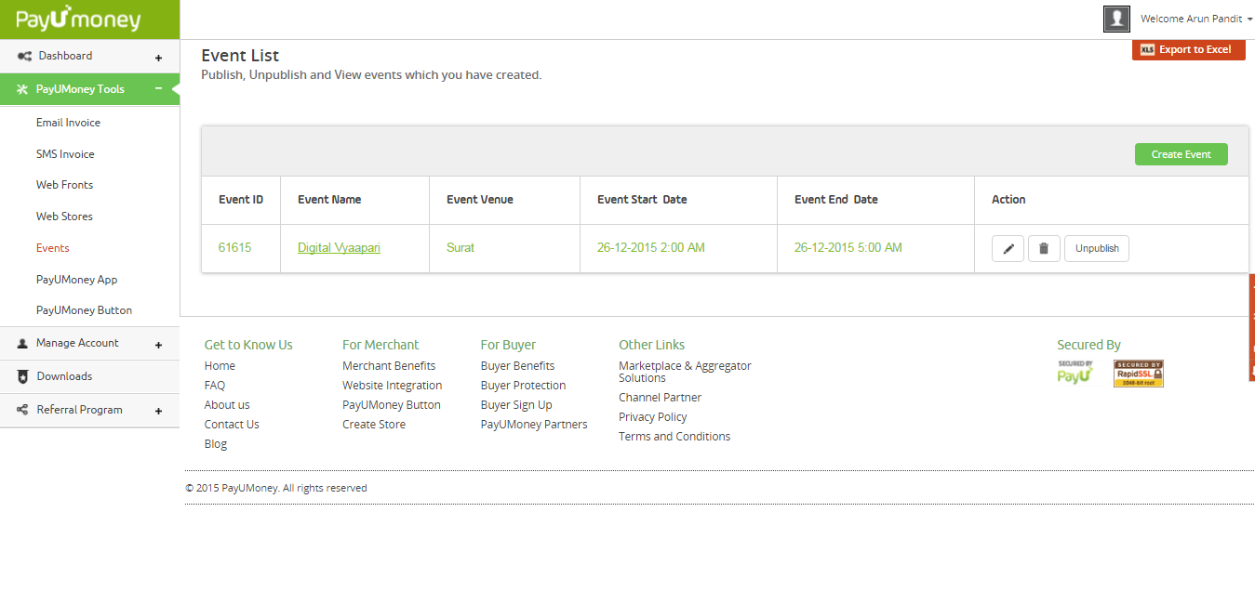Open Web Fronts in sidebar
1255x604 pixels.
pos(64,185)
